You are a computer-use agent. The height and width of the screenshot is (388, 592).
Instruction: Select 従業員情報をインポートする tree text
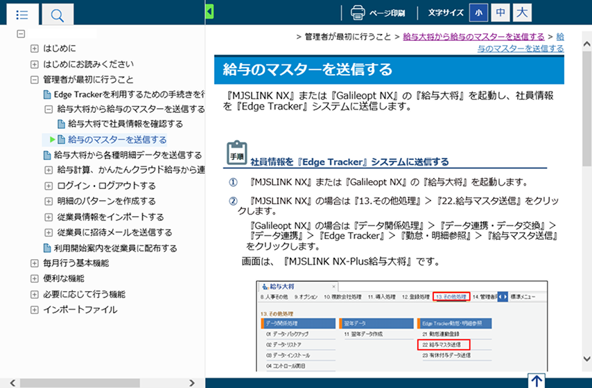point(111,217)
